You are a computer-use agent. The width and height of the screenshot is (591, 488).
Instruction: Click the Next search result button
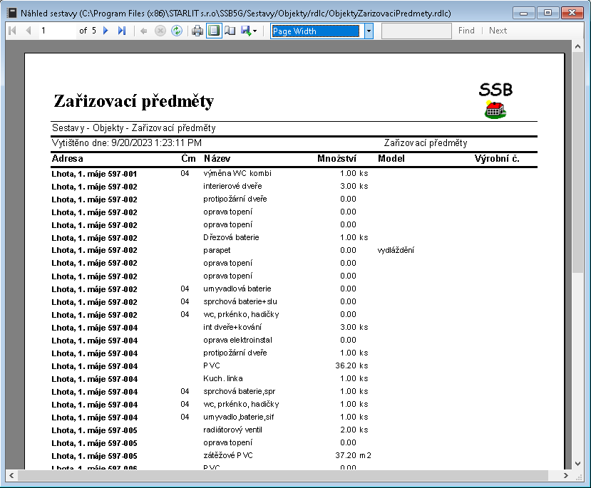498,31
